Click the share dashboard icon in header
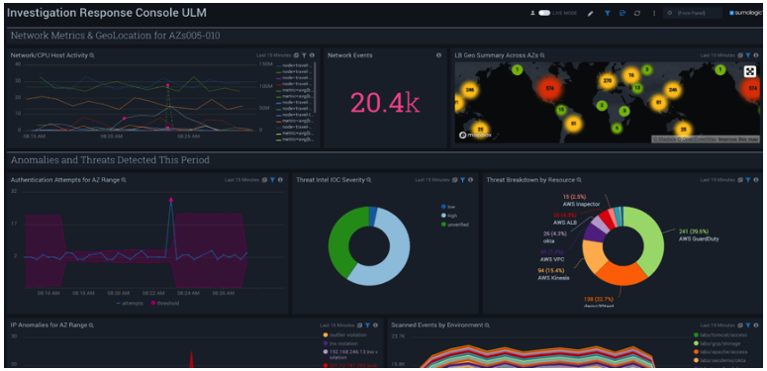 pos(623,13)
